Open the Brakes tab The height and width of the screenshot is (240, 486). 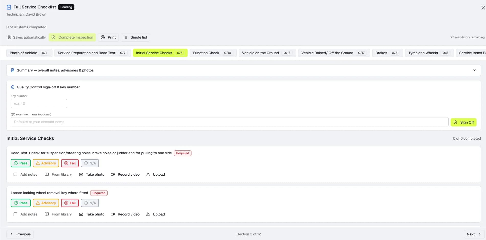point(388,53)
